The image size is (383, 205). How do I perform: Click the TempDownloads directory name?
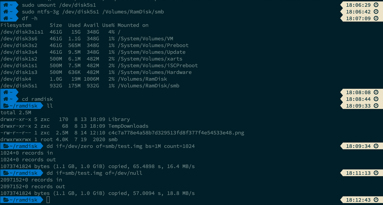coord(128,126)
